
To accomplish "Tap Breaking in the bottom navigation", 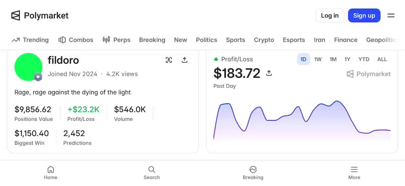I will click(253, 173).
